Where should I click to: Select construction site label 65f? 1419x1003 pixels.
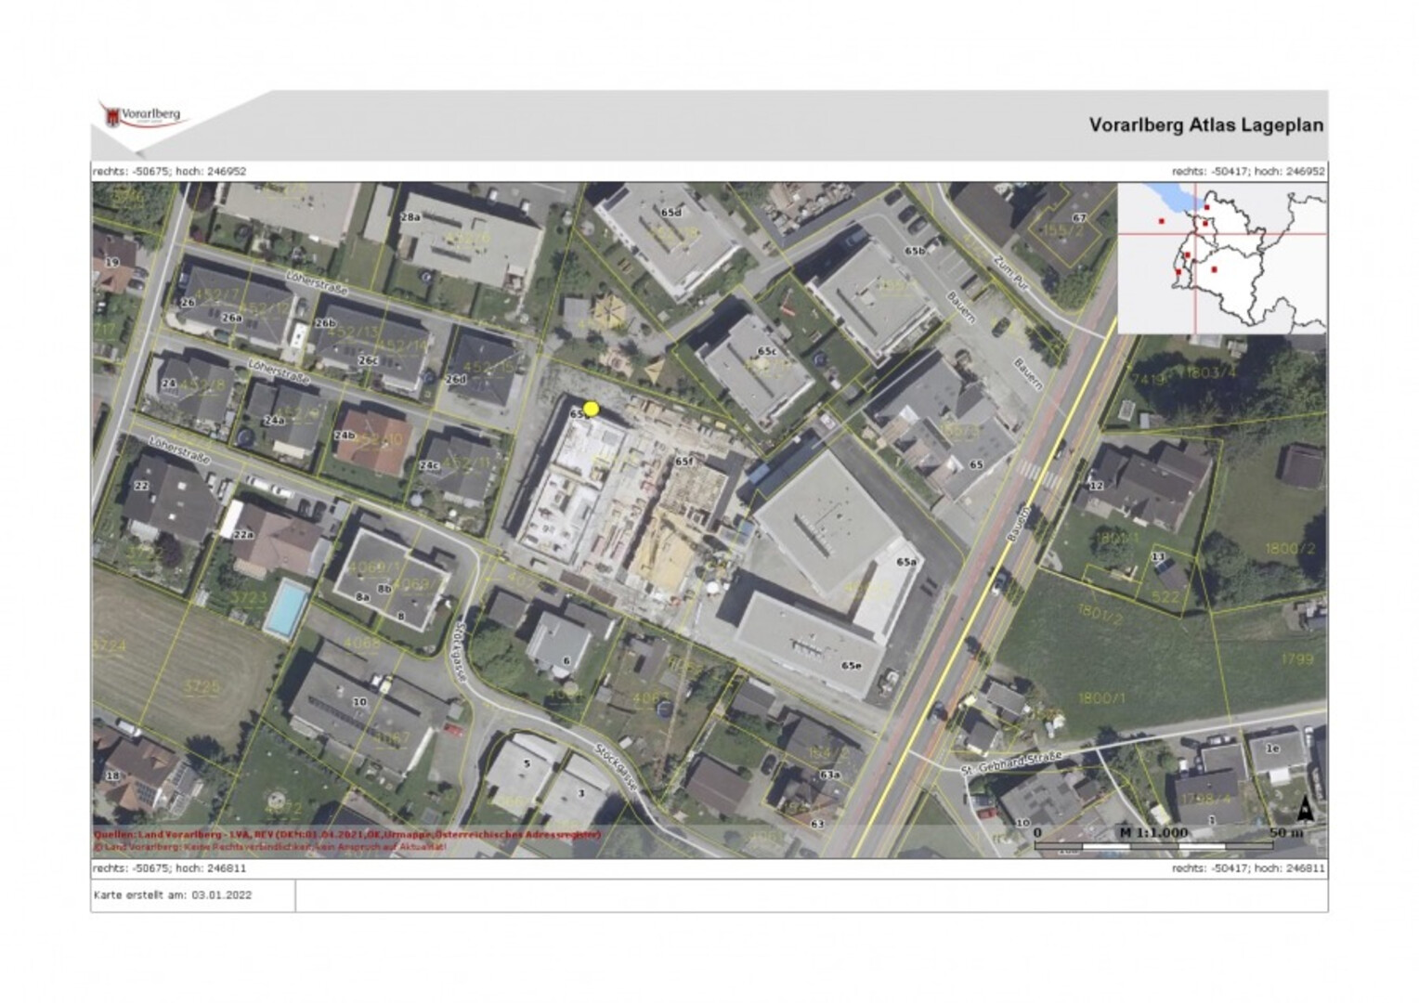coord(683,461)
